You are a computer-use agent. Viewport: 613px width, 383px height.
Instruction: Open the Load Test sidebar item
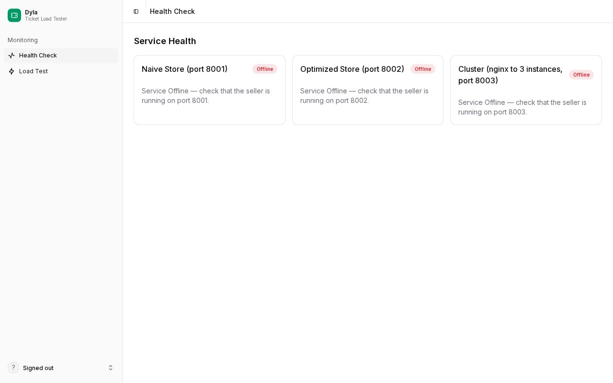click(61, 71)
